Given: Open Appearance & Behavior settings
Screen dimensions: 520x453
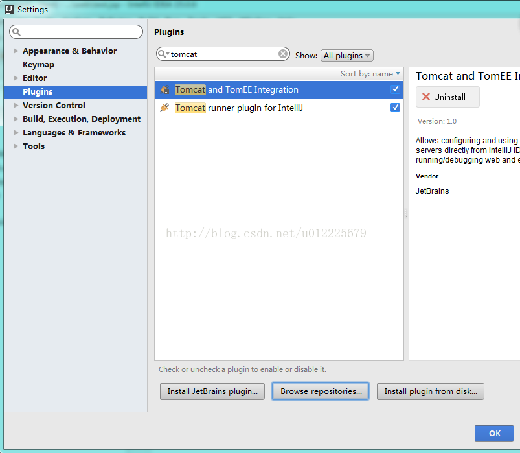Looking at the screenshot, I should (x=70, y=51).
